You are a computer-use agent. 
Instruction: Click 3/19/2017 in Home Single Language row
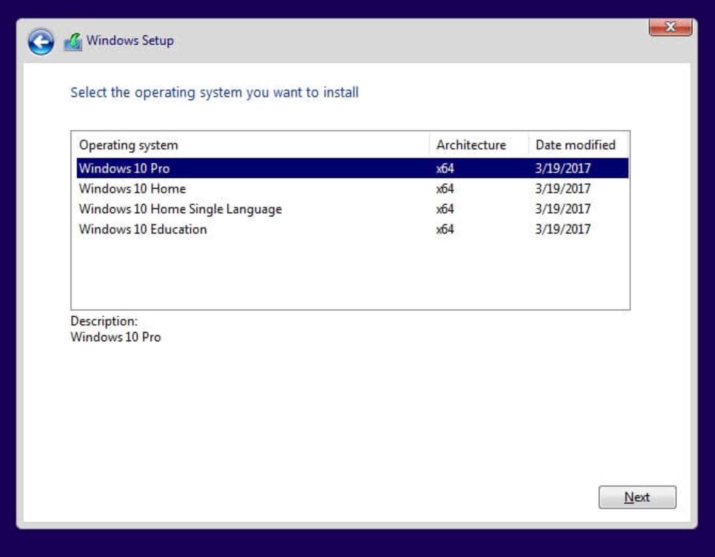tap(563, 209)
